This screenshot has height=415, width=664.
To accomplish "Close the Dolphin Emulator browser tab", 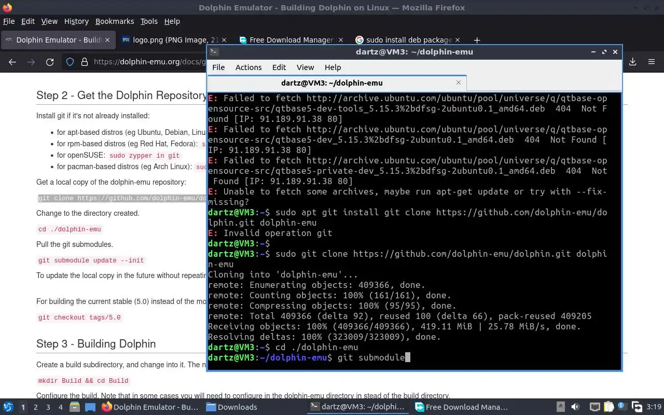I will tap(107, 40).
